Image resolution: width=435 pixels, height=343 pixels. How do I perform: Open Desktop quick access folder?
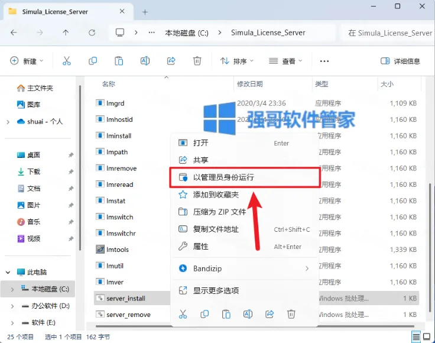coord(29,155)
